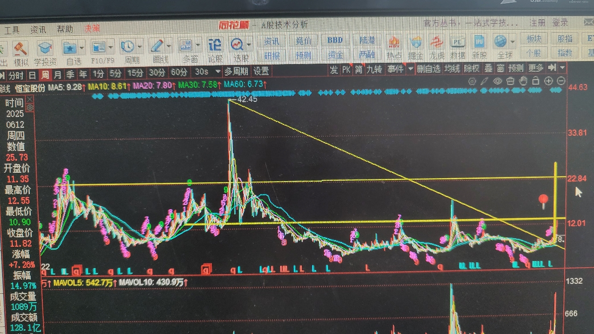This screenshot has width=594, height=334.
Task: Switch to the 60分 period tab
Action: (x=179, y=72)
